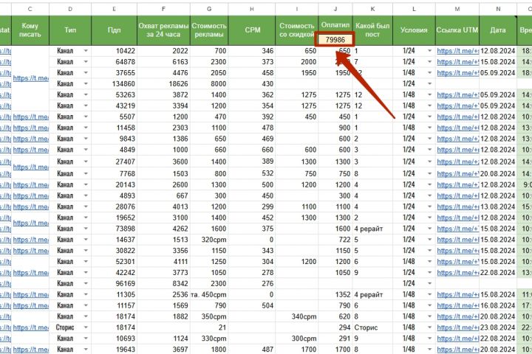Open the Тип dropdown for Пдп 134860 row
Image resolution: width=532 pixels, height=354 pixels.
coord(86,83)
